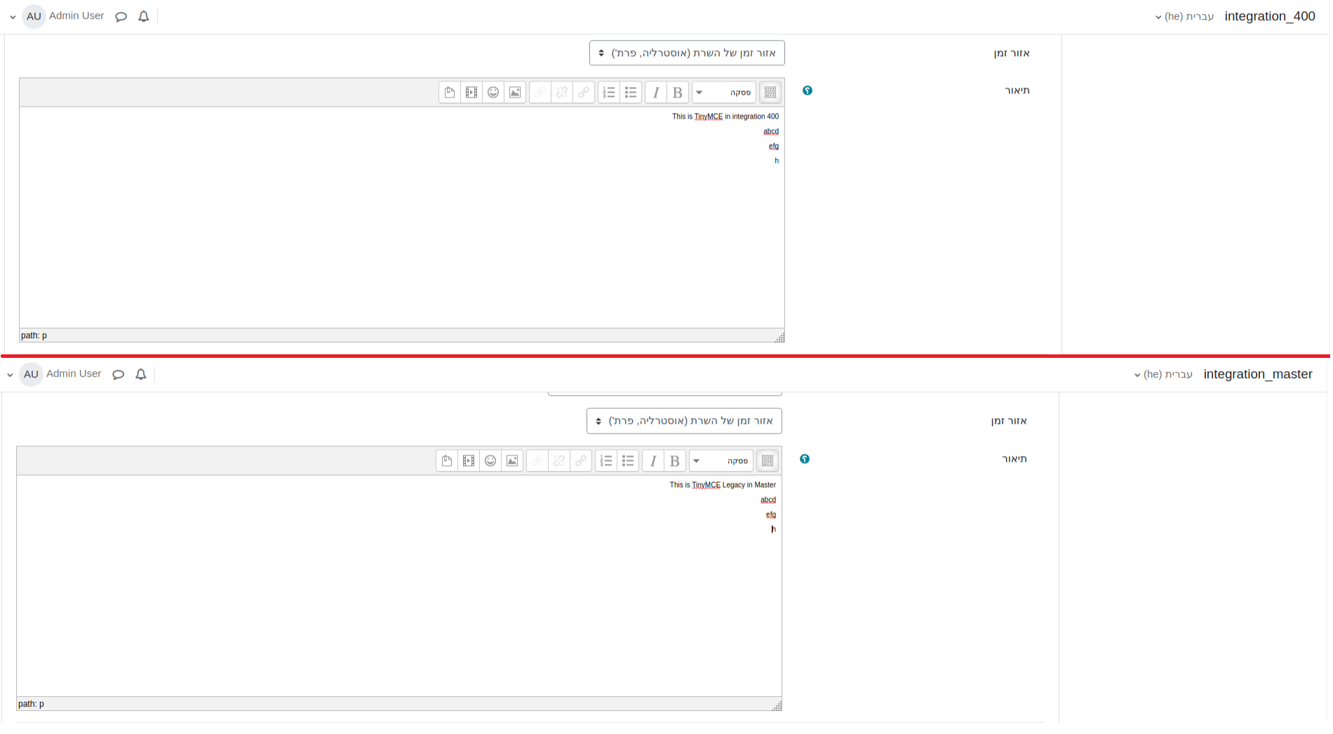Insert bulleted list in integration_master editor

coord(628,461)
